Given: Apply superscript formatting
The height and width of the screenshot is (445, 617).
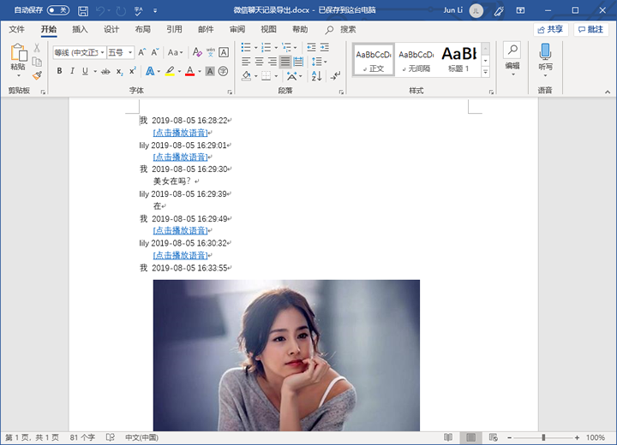Looking at the screenshot, I should 133,71.
